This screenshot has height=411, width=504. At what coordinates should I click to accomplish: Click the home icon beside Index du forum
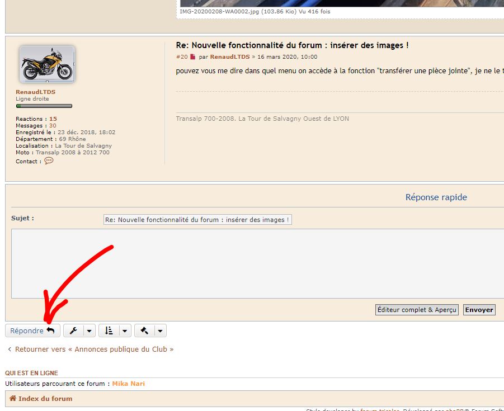[x=12, y=399]
